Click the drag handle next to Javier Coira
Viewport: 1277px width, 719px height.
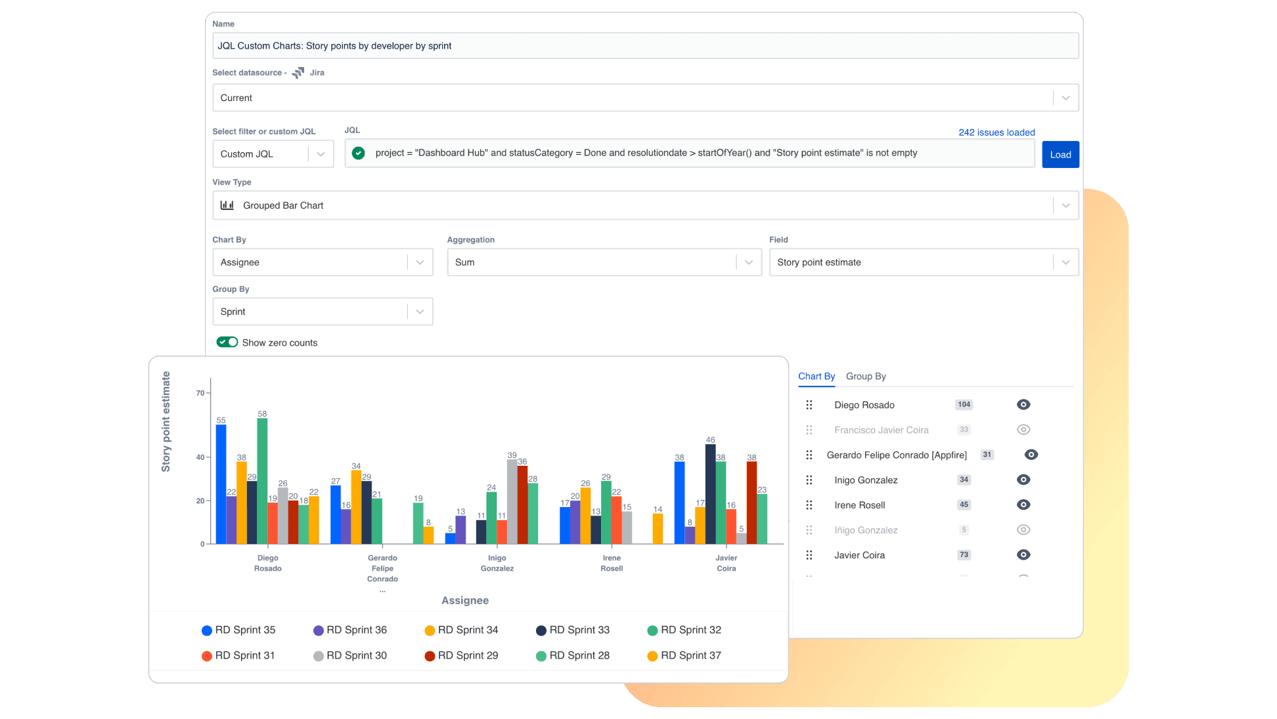pyautogui.click(x=809, y=555)
